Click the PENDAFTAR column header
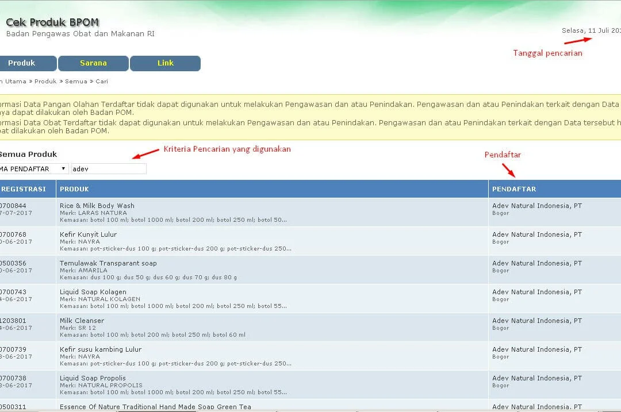 514,189
